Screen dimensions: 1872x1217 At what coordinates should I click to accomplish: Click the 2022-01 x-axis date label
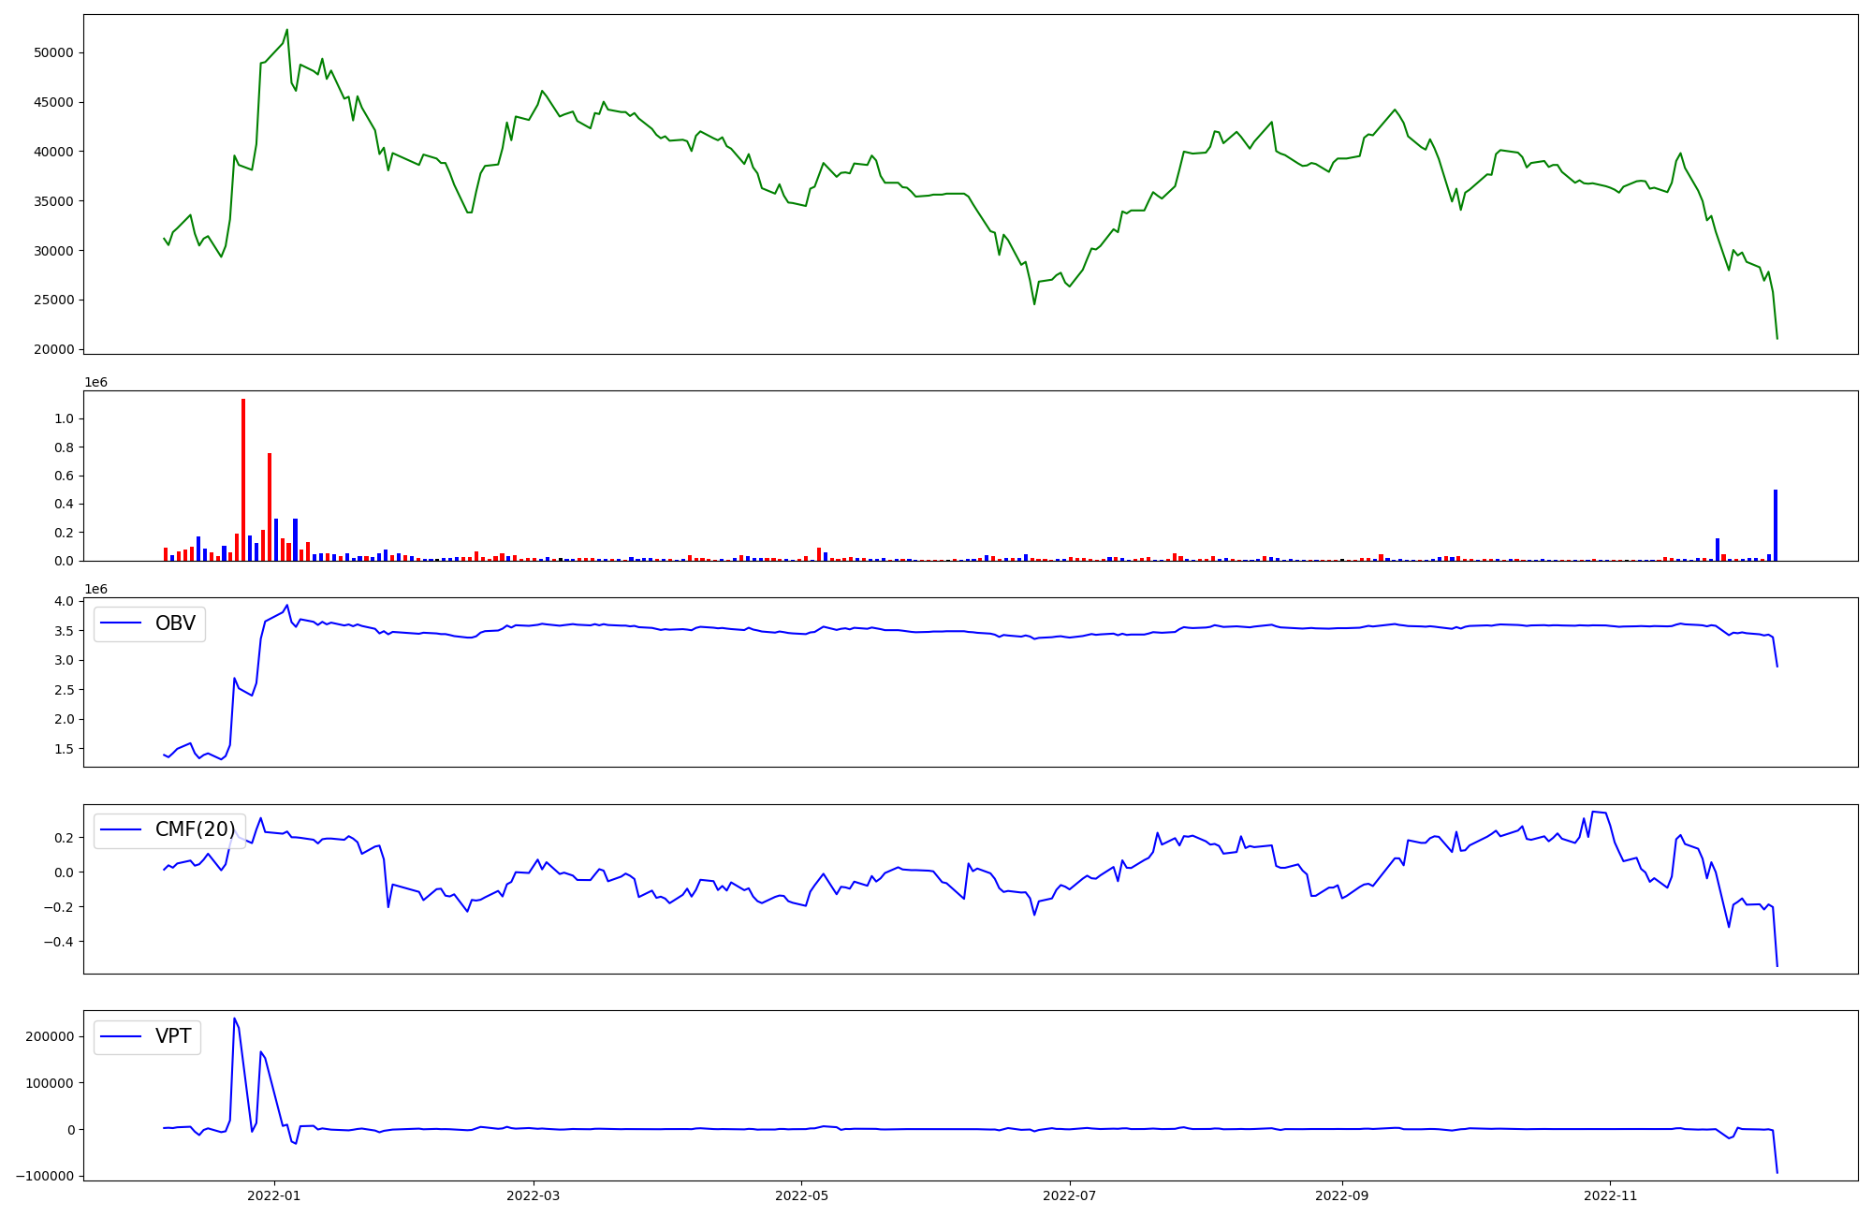274,1195
